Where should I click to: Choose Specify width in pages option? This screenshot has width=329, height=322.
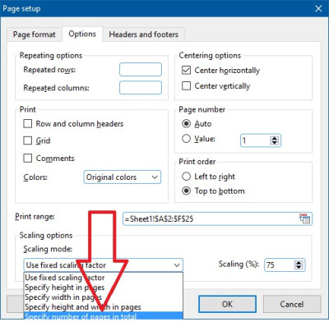[x=104, y=297]
